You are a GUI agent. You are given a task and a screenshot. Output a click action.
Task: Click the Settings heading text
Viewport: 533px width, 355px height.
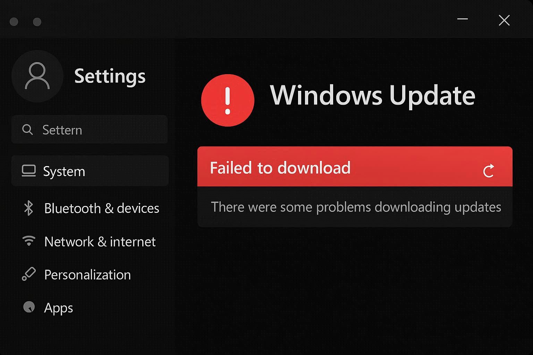click(110, 76)
